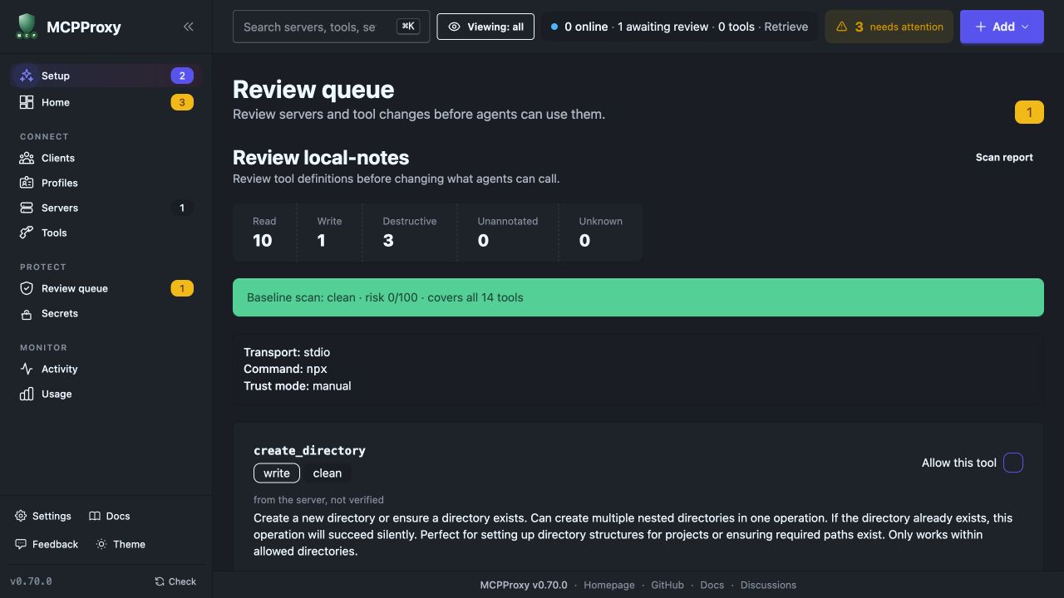The height and width of the screenshot is (598, 1064).
Task: Click the 3 needs attention button
Action: click(889, 27)
